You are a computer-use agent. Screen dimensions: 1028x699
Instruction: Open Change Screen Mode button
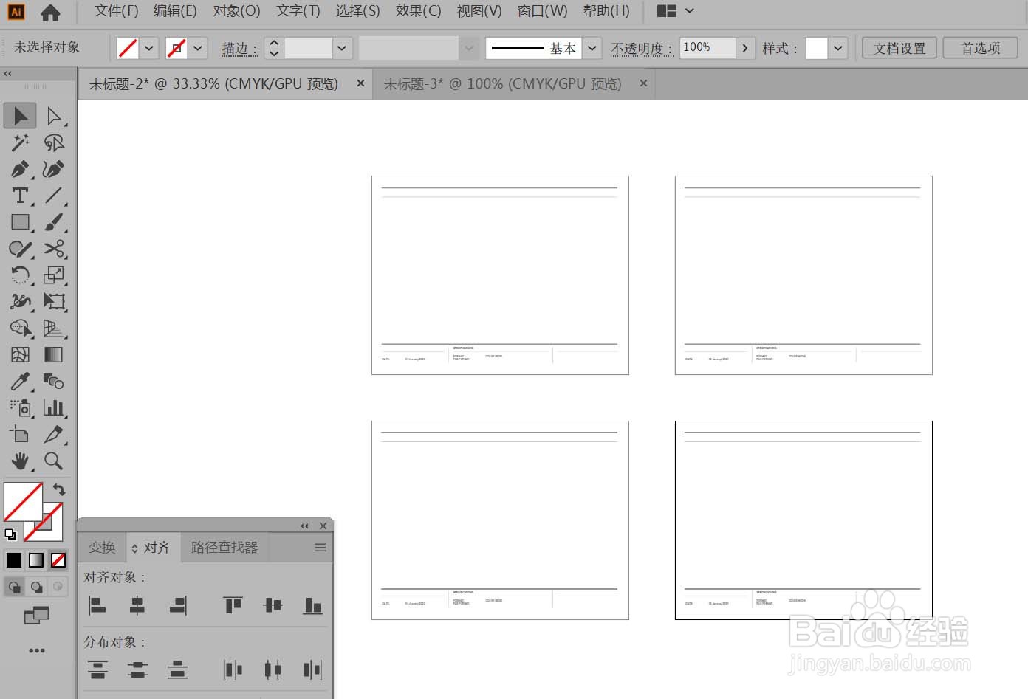coord(36,615)
